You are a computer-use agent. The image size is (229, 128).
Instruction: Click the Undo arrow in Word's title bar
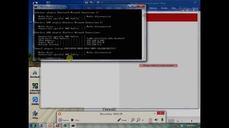(x=92, y=2)
